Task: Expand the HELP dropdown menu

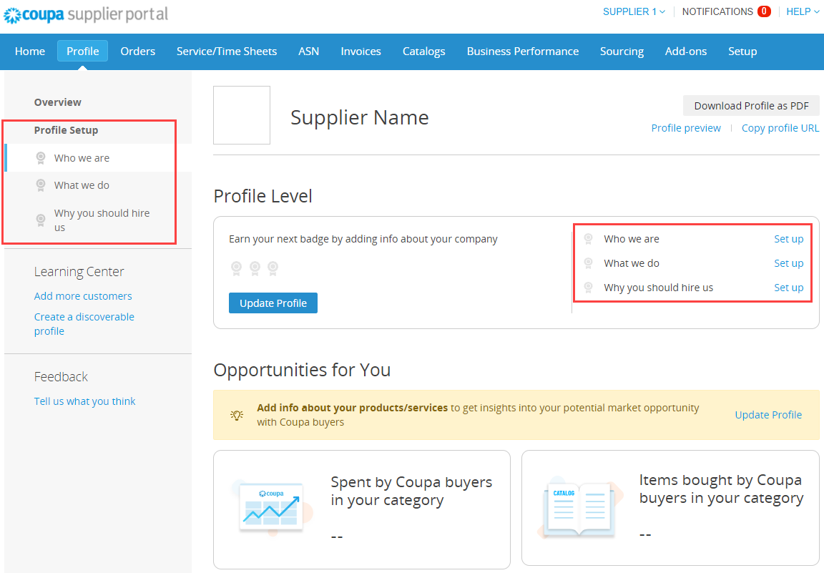Action: coord(803,11)
